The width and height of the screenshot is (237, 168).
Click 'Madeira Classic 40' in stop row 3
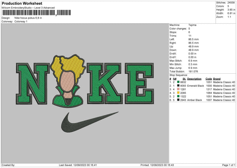[x=224, y=89]
